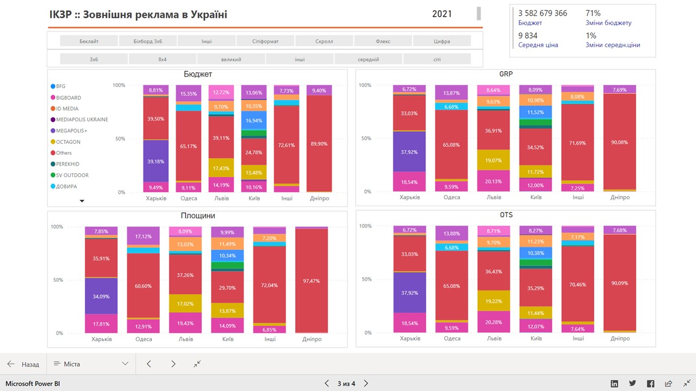This screenshot has height=391, width=696.
Task: Click the Флекс filter button
Action: [383, 41]
